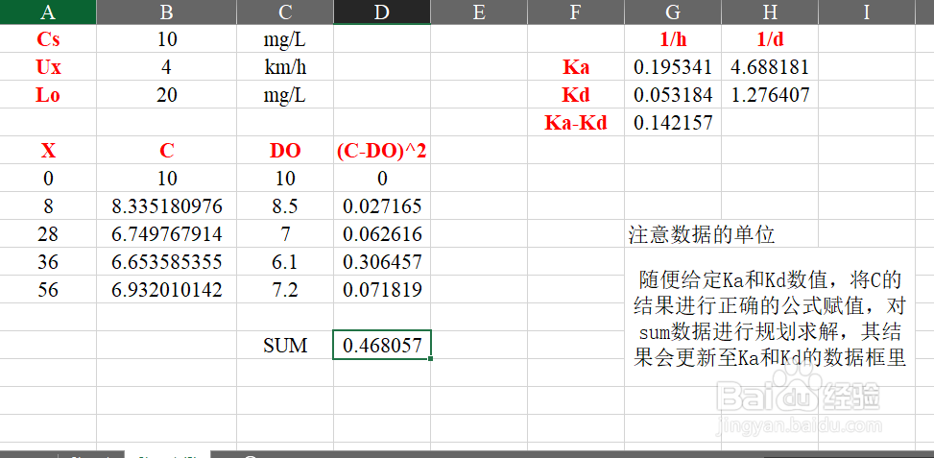
Task: Select column A header
Action: click(x=48, y=12)
